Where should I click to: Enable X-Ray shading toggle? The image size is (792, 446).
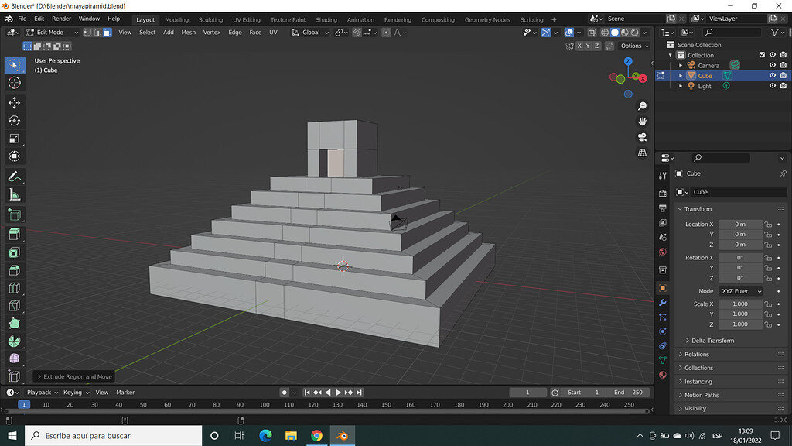tap(592, 33)
